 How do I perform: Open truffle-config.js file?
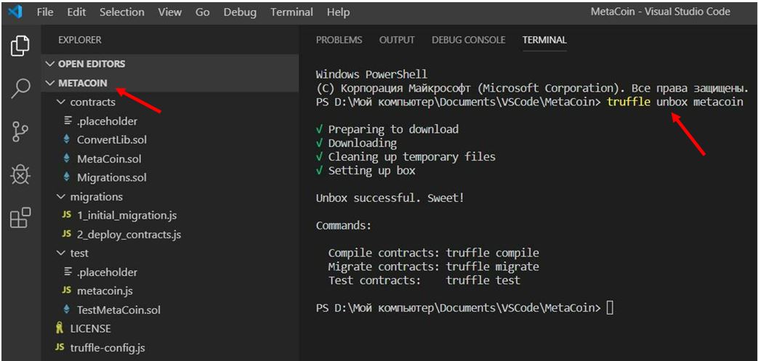[x=107, y=348]
